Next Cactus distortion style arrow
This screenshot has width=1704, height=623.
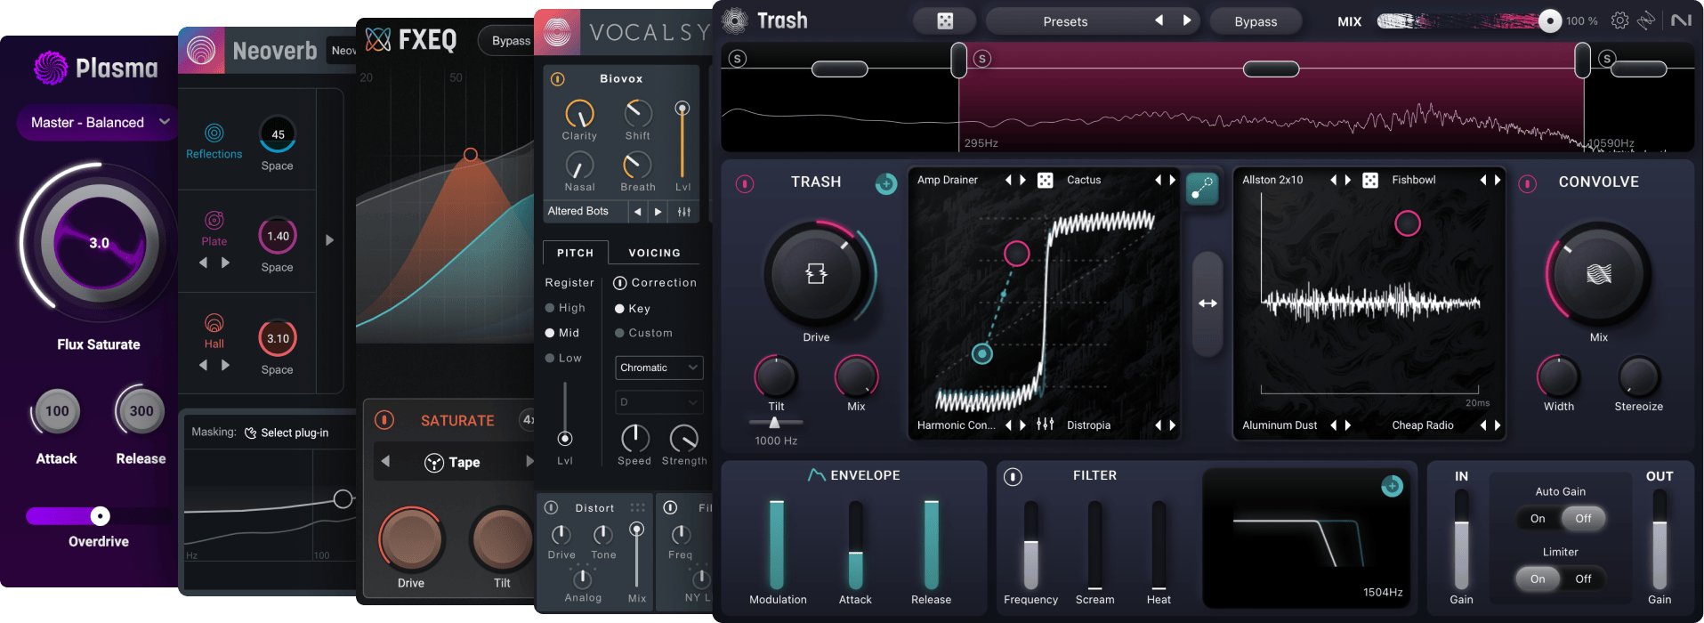1173,180
